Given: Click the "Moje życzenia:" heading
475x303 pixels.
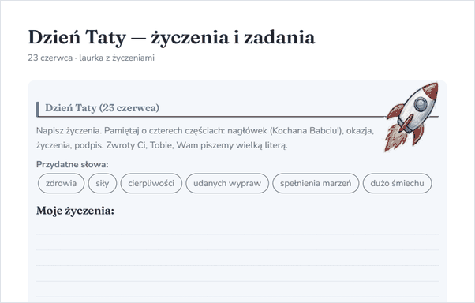Looking at the screenshot, I should [x=75, y=211].
